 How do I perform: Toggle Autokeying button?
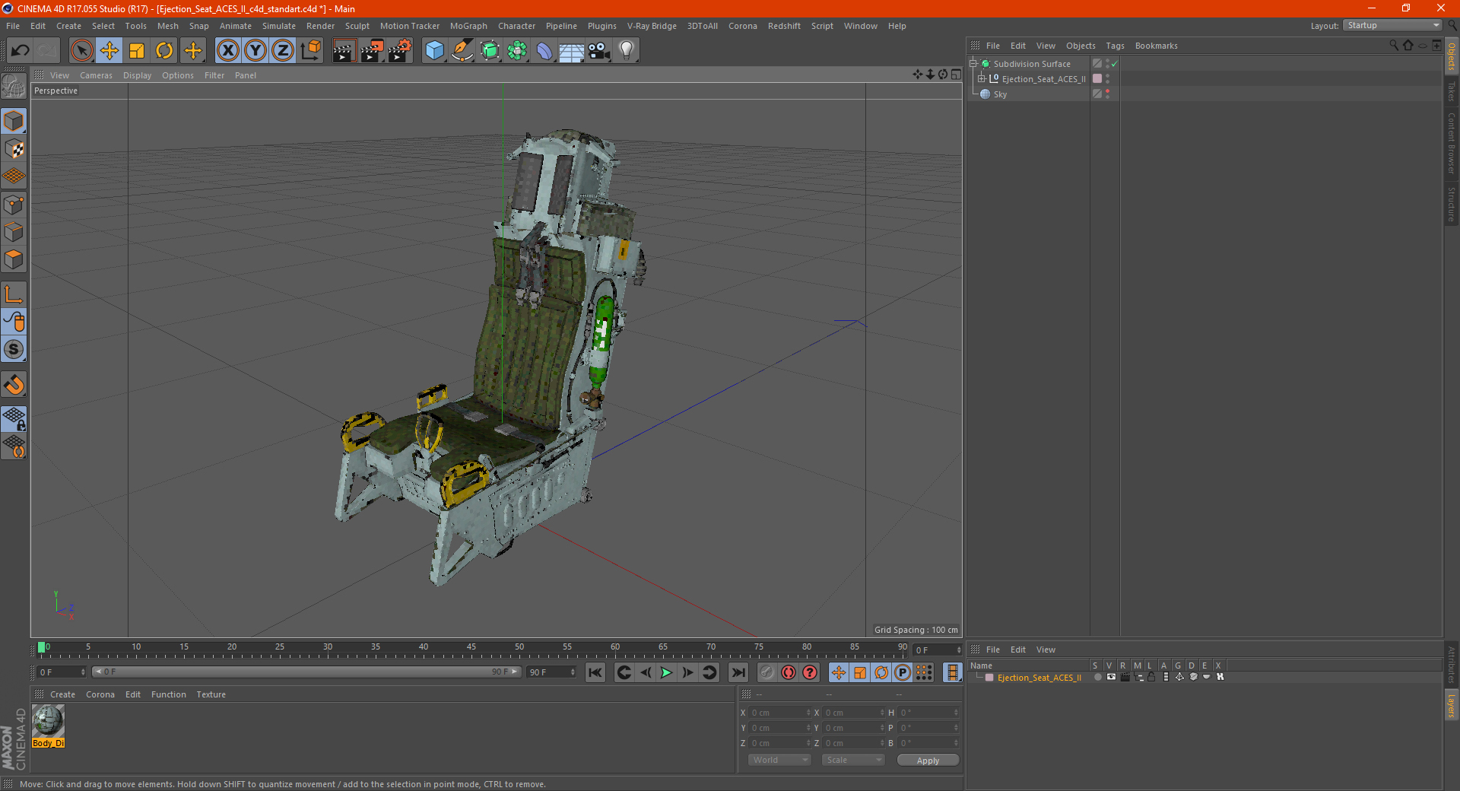(789, 672)
